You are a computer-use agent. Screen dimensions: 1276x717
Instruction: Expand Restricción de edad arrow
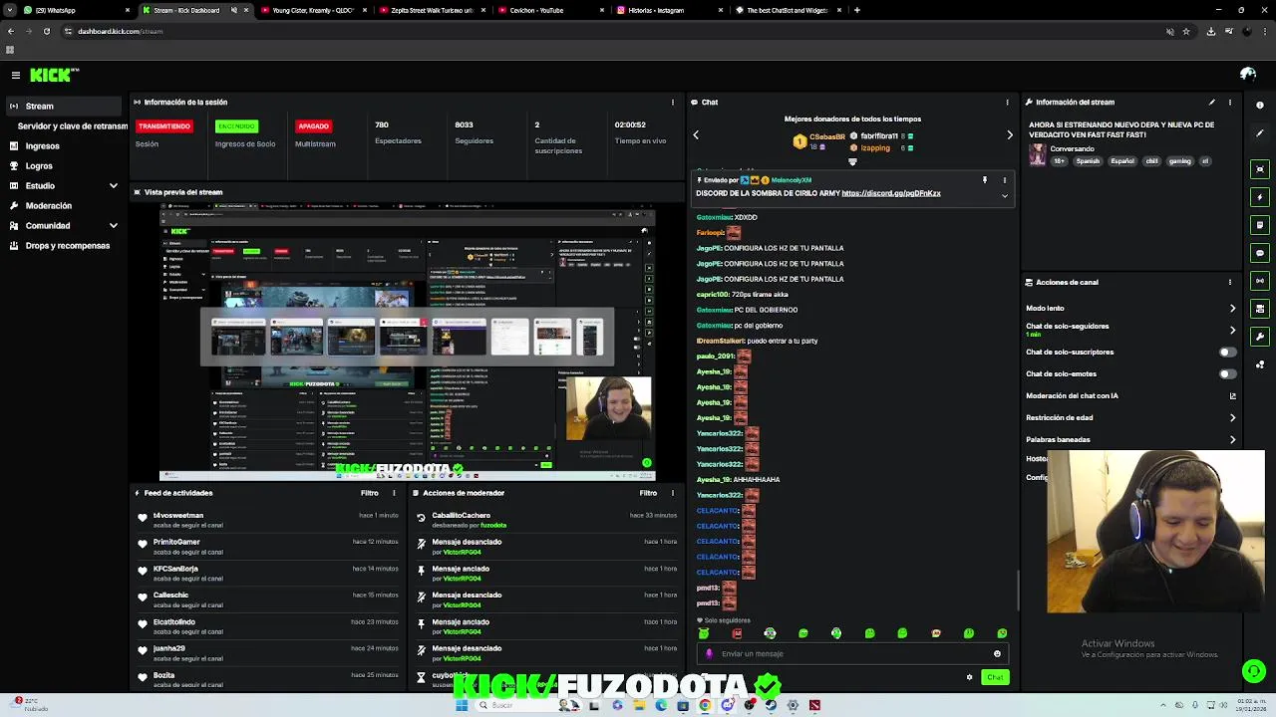point(1232,417)
